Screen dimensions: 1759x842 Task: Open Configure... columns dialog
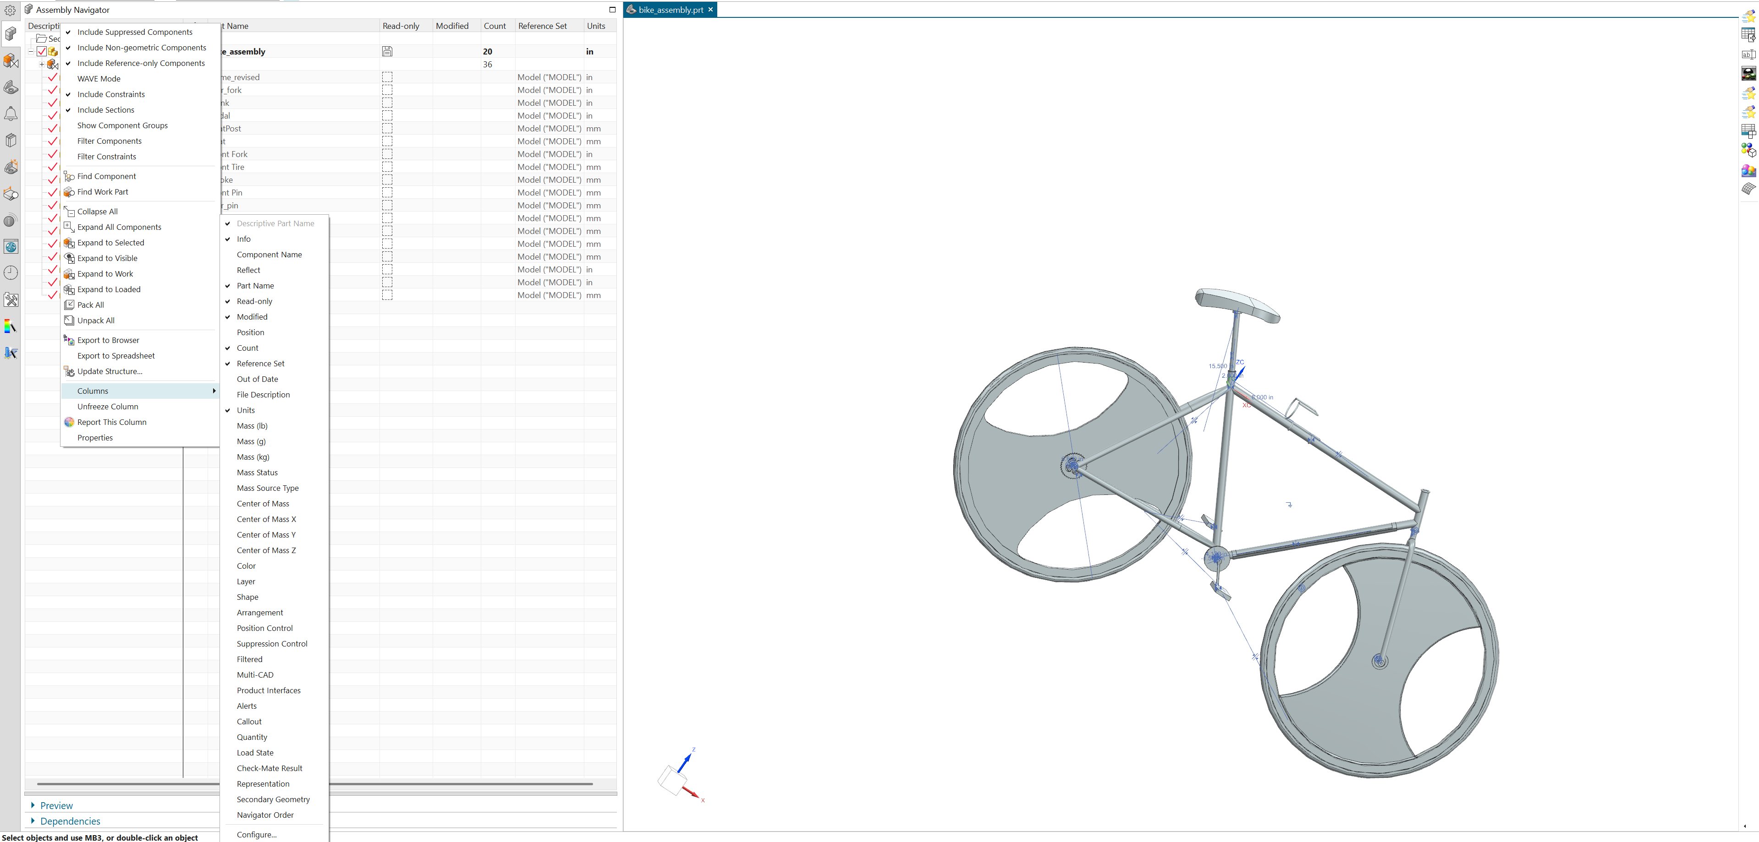257,835
